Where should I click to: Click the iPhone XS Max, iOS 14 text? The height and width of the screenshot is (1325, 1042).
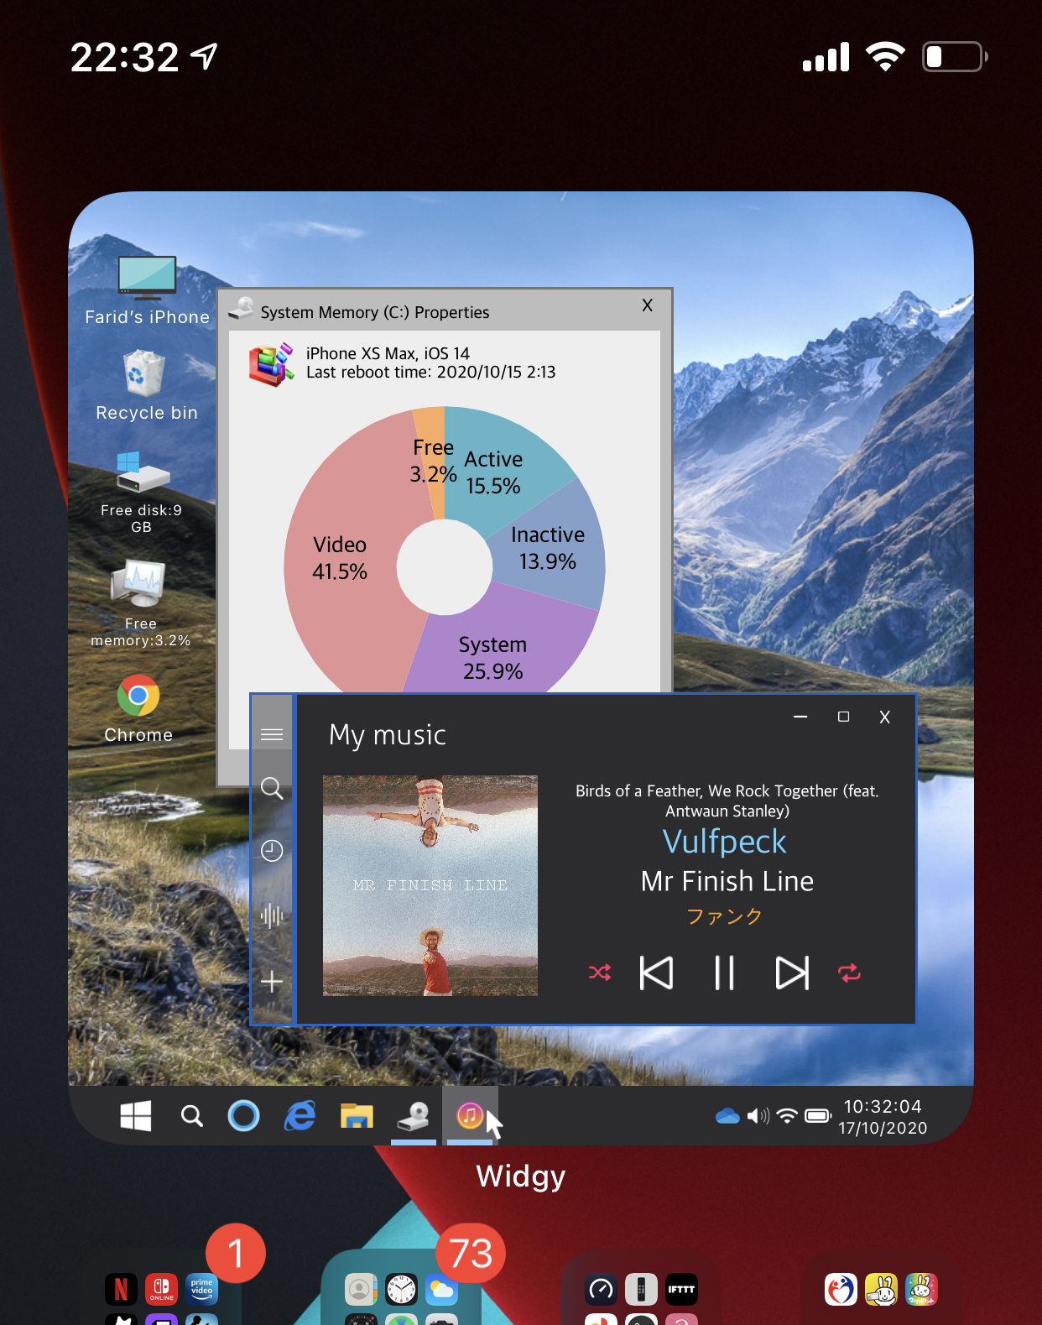[x=388, y=353]
